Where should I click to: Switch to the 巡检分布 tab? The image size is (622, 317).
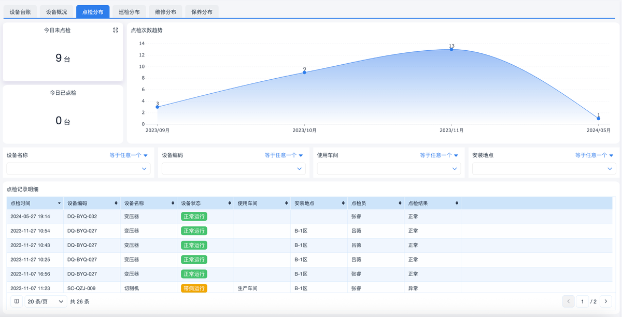point(129,12)
